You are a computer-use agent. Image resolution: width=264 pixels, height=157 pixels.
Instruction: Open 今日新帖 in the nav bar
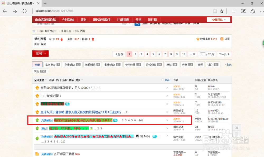(x=68, y=20)
